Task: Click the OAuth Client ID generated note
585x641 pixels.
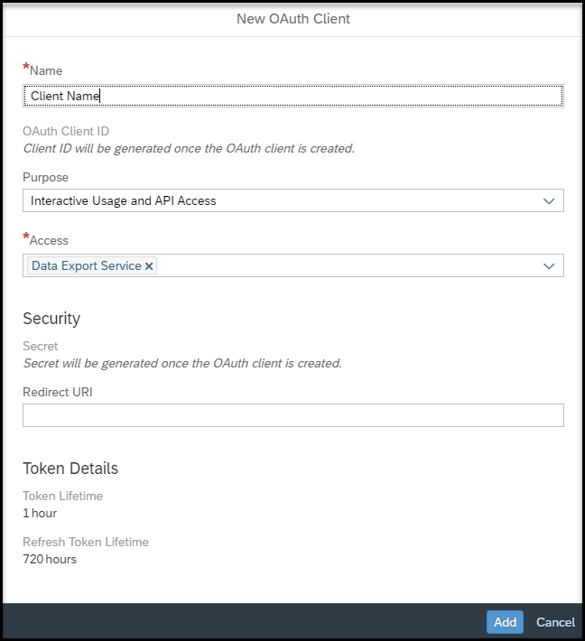Action: click(x=189, y=148)
